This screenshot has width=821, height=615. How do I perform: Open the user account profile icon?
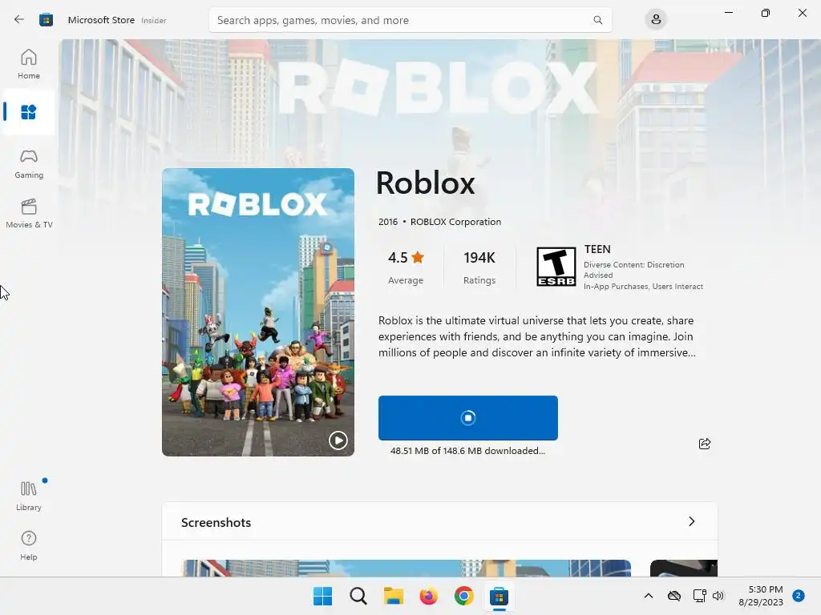click(x=656, y=20)
